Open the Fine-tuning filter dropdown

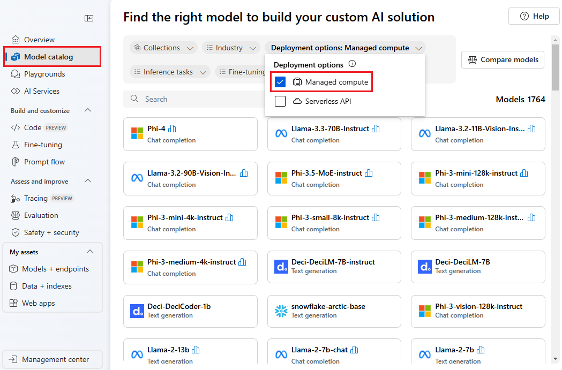[x=241, y=72]
